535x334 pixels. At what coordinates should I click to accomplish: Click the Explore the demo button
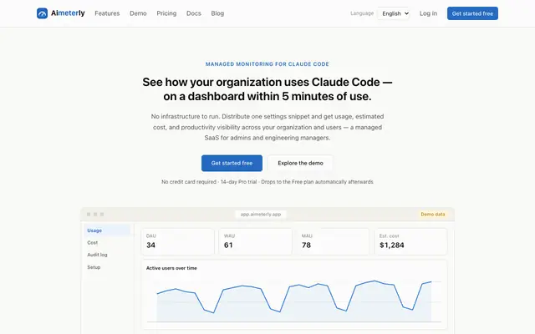coord(300,163)
